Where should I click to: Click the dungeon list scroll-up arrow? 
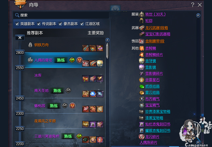pyautogui.click(x=108, y=40)
